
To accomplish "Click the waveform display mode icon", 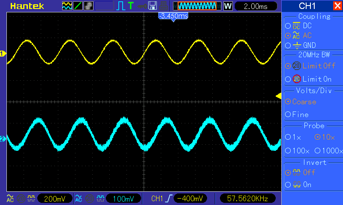I will pyautogui.click(x=67, y=6).
